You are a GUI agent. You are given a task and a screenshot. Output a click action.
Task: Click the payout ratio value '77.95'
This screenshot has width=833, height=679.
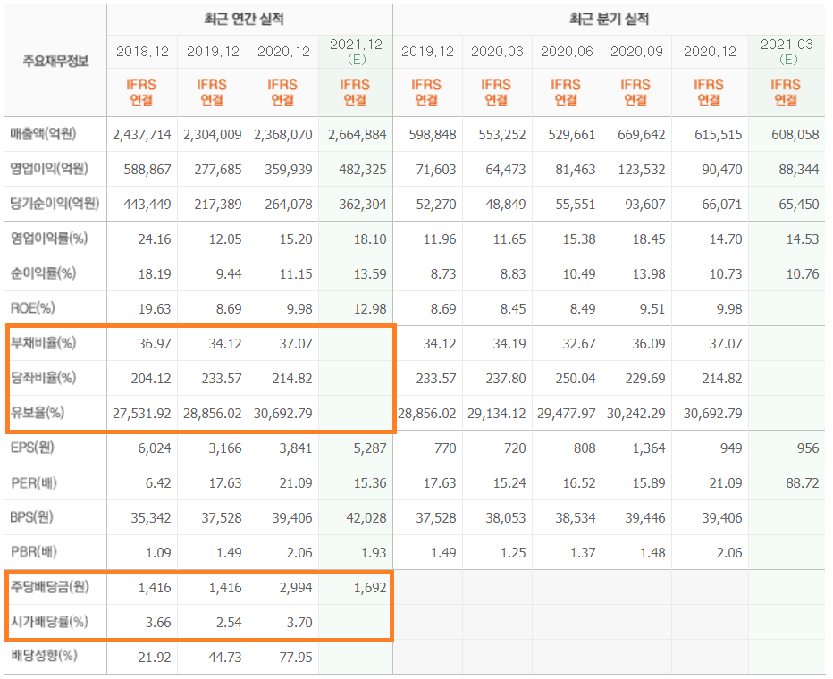pyautogui.click(x=296, y=658)
